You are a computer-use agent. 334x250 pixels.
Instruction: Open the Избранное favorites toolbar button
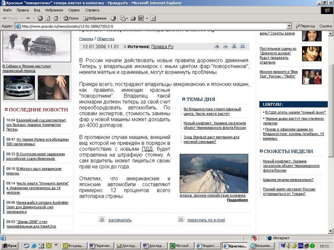[95, 19]
